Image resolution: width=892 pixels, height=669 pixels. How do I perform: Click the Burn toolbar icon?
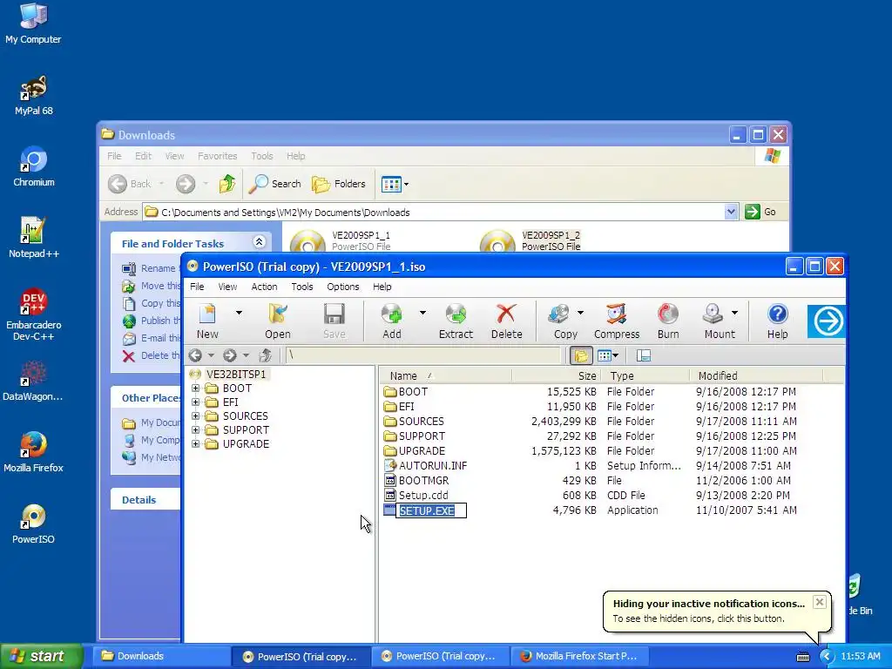pyautogui.click(x=668, y=321)
